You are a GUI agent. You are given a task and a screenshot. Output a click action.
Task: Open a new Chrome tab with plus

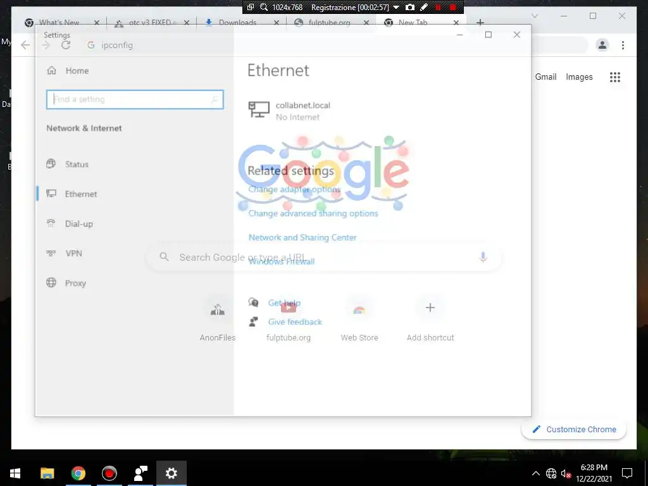click(x=480, y=22)
